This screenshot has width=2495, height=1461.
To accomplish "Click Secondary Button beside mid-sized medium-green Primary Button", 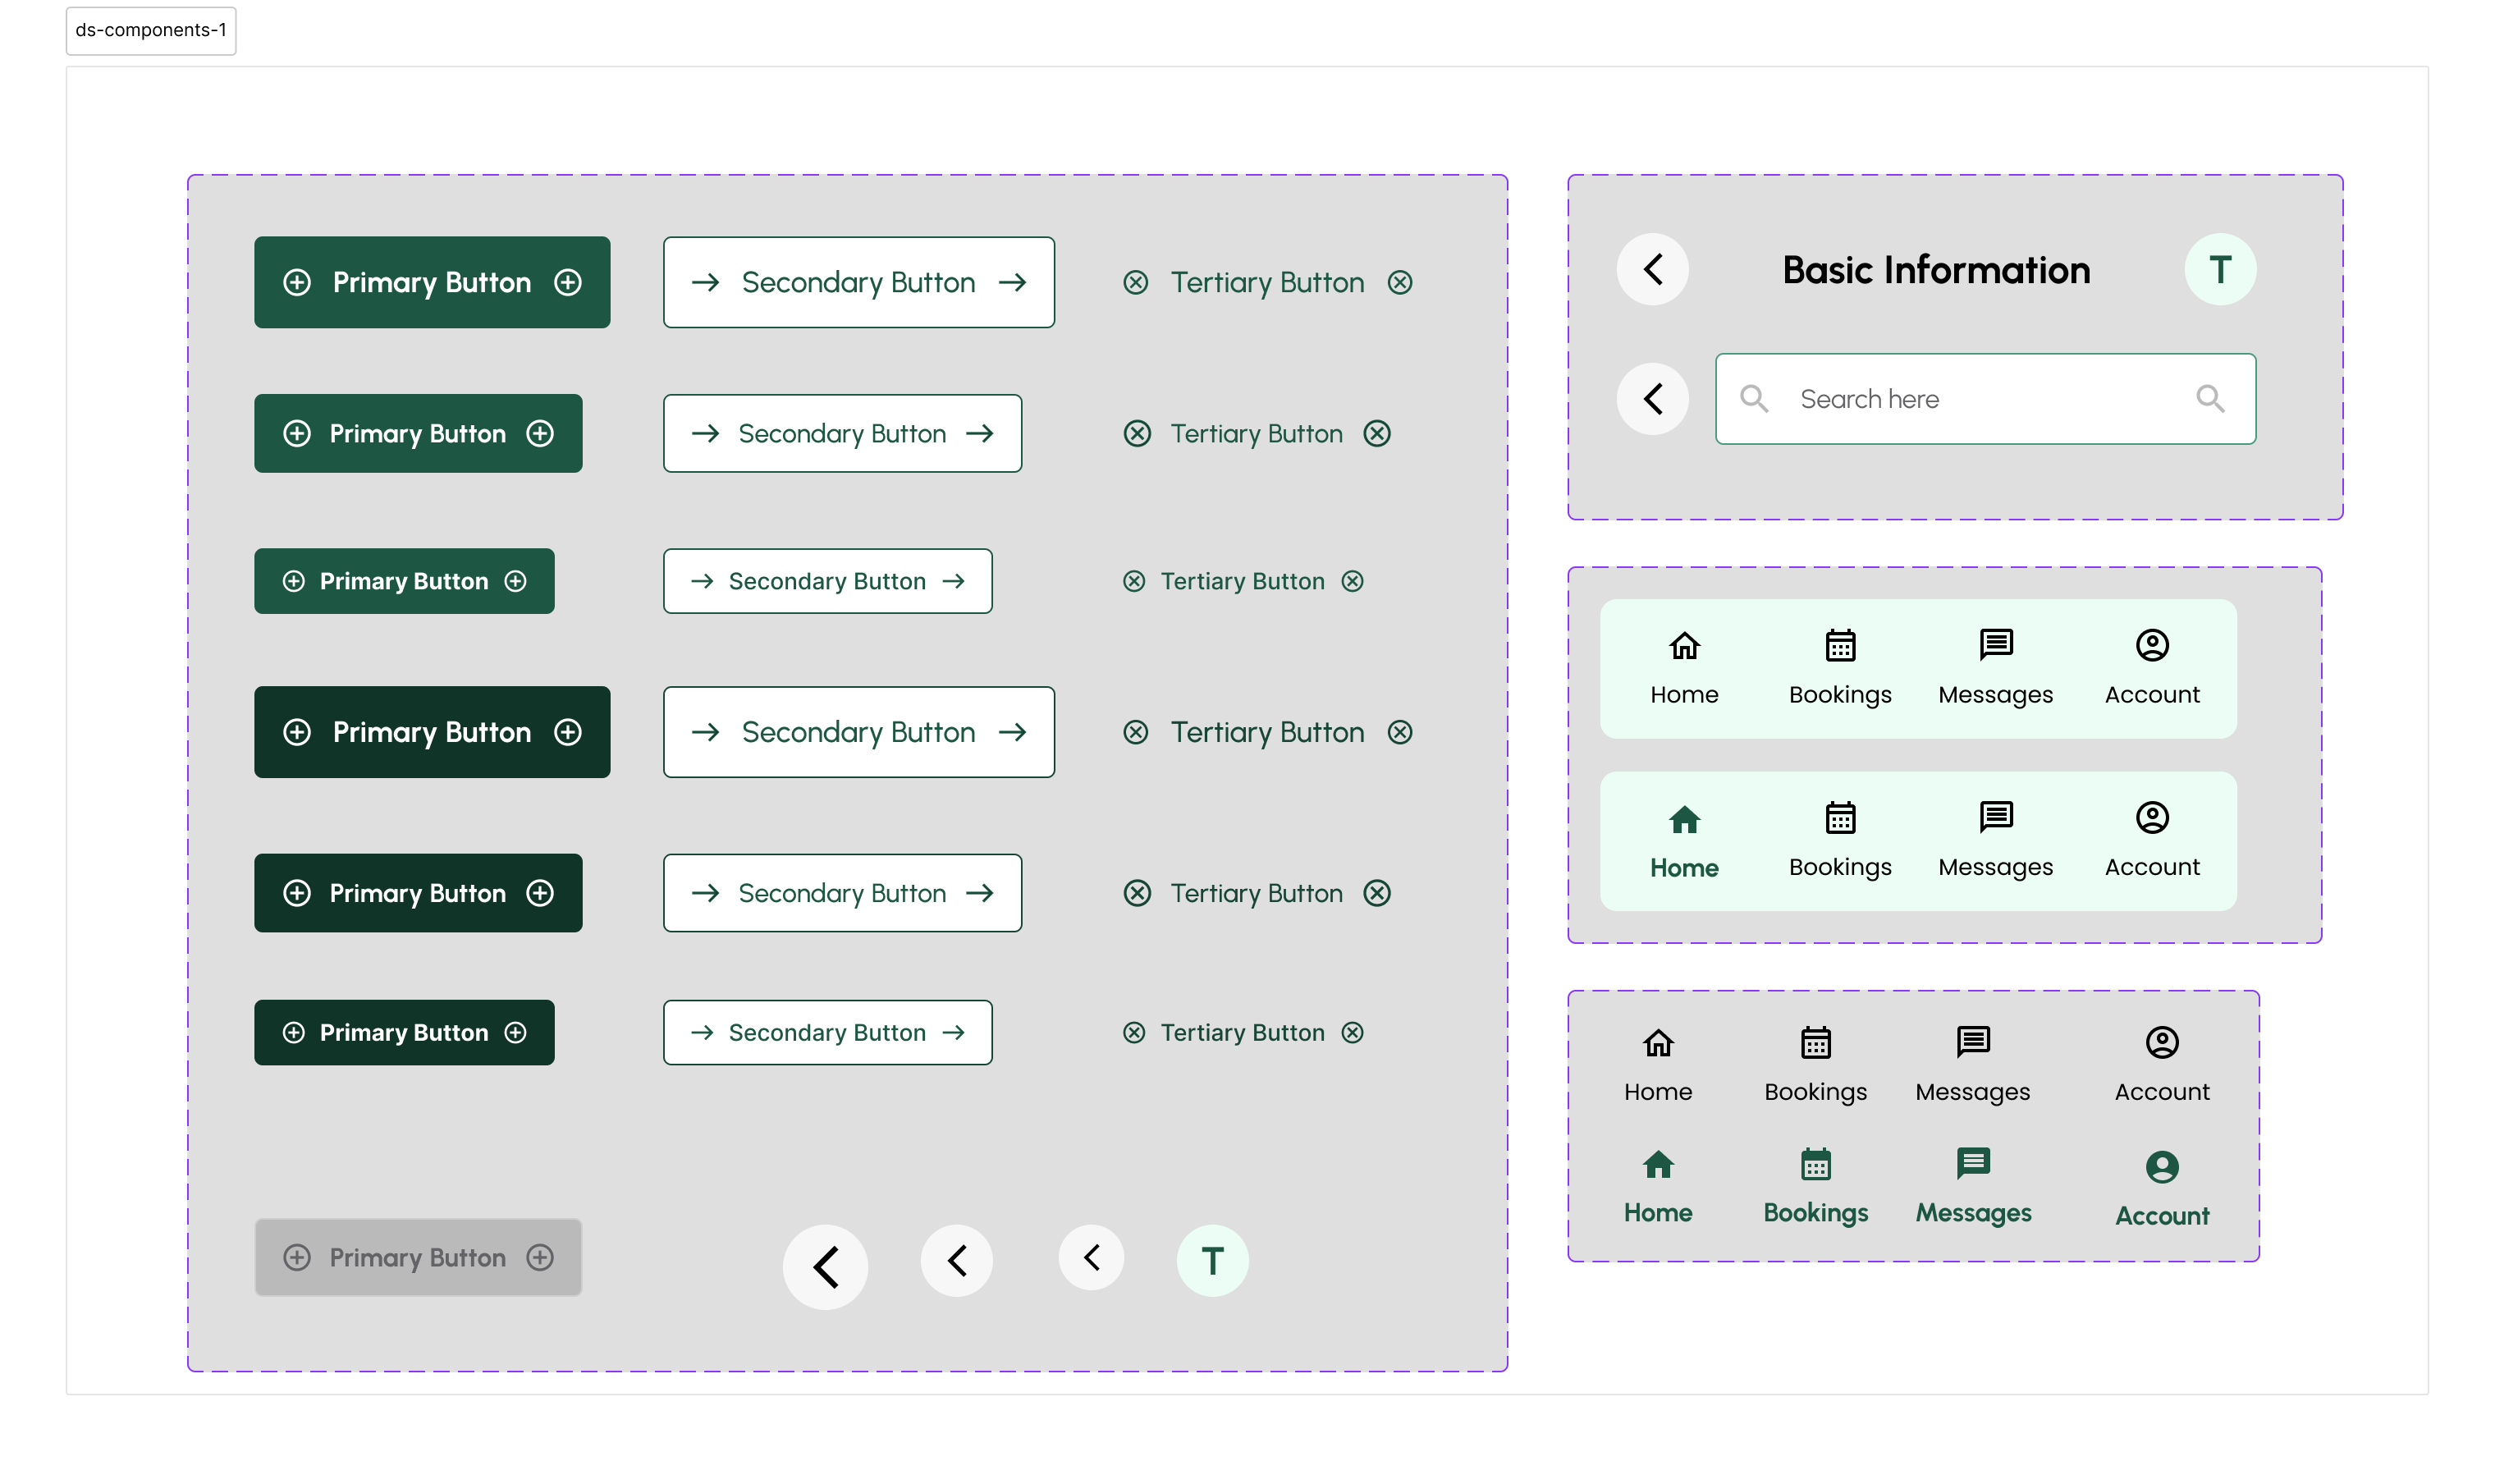I will [843, 433].
